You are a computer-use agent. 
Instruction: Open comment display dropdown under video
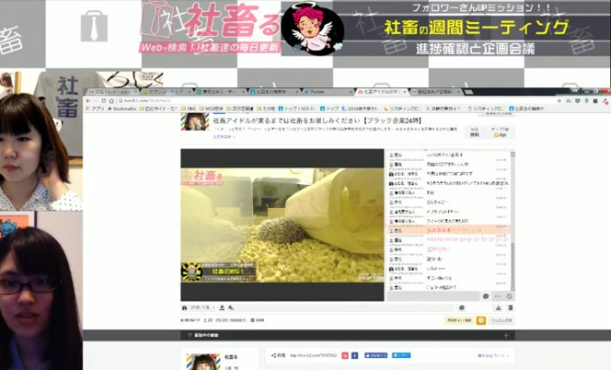[x=199, y=307]
